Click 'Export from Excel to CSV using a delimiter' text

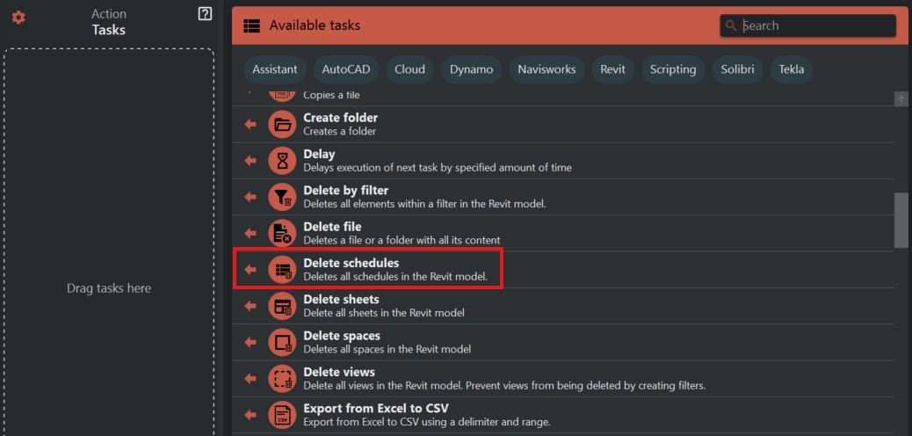[x=427, y=422]
